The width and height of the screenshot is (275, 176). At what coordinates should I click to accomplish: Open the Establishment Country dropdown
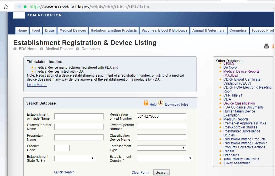(165, 158)
